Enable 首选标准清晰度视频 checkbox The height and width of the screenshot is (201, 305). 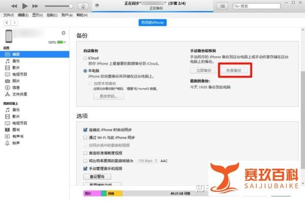[85, 153]
